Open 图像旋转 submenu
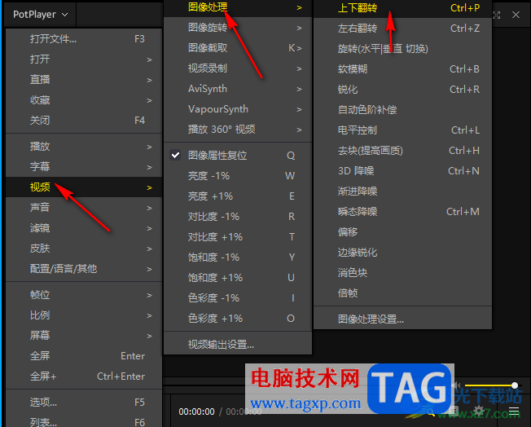 pyautogui.click(x=238, y=28)
